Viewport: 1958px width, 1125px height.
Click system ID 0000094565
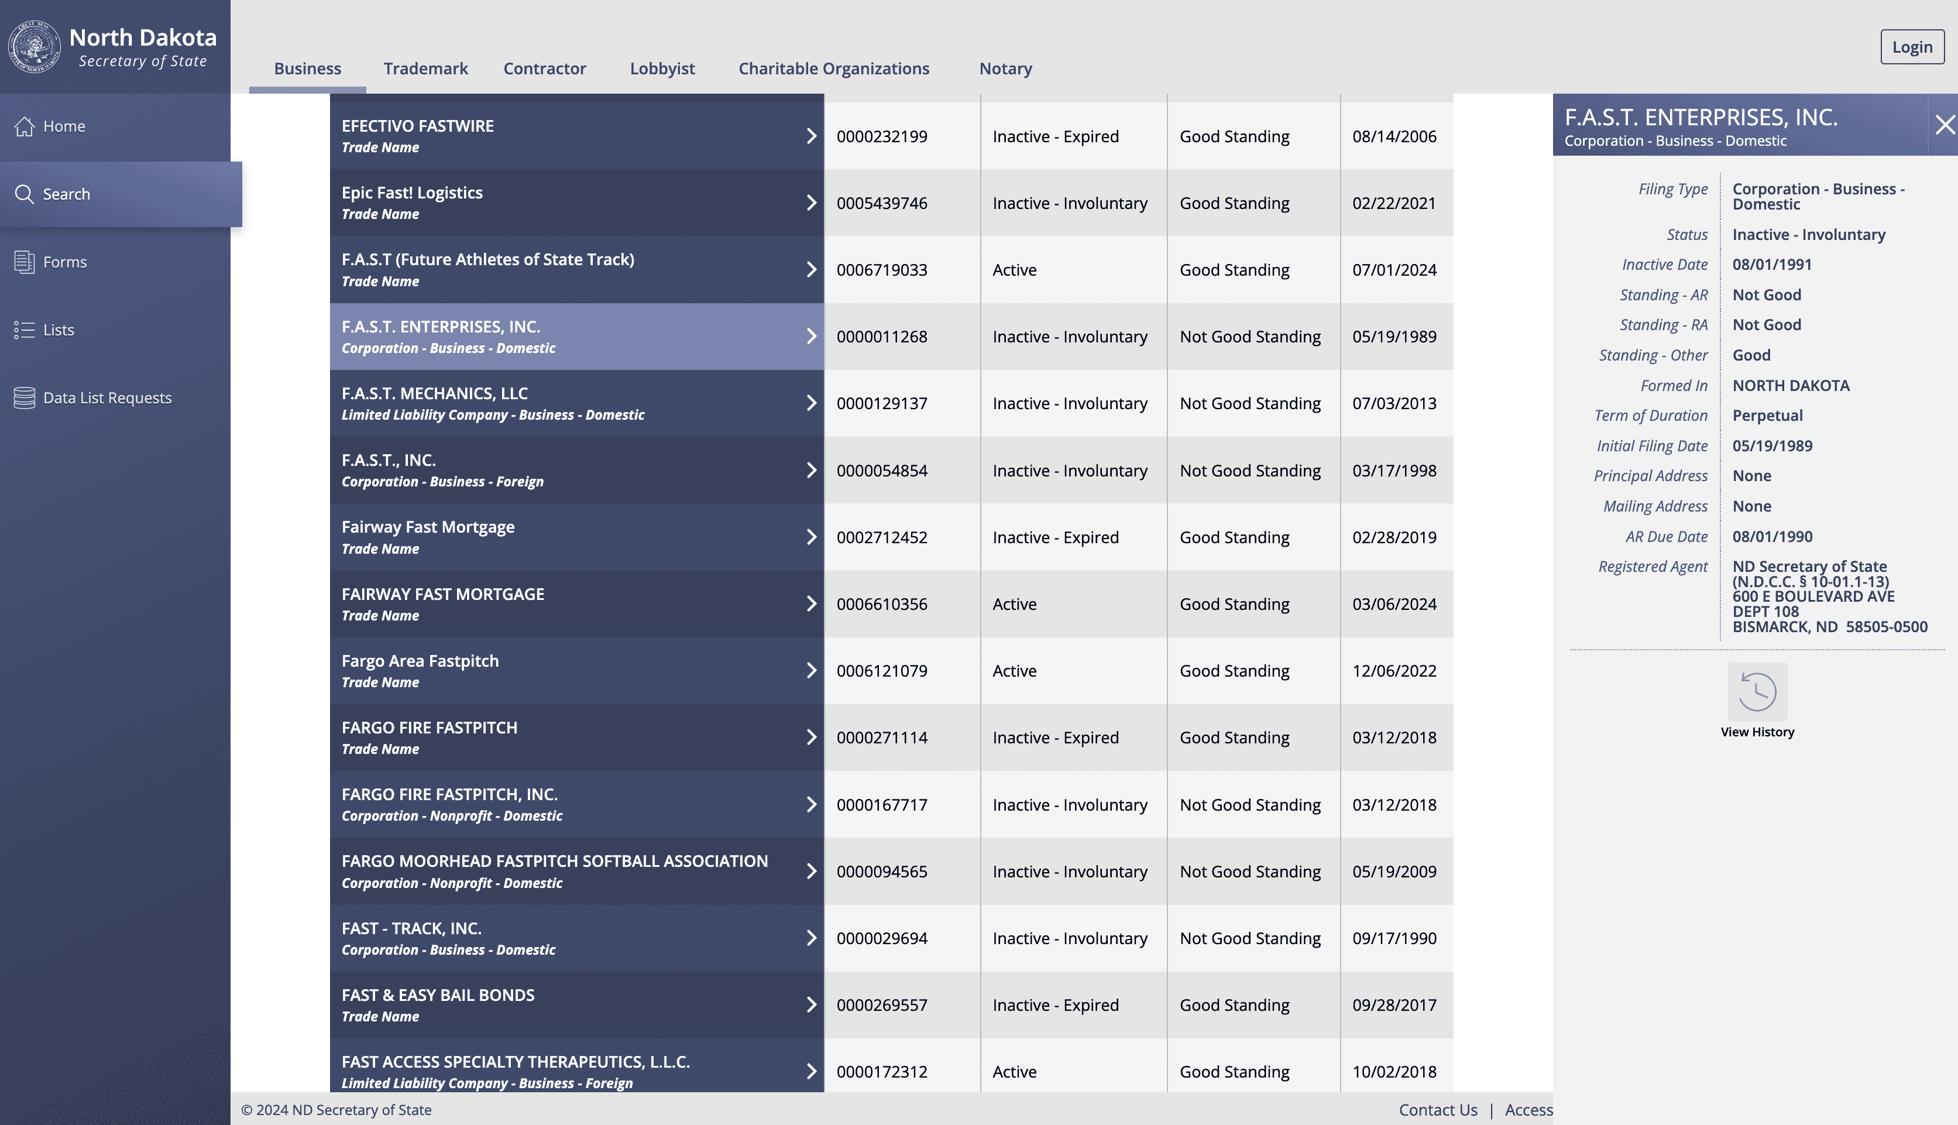(x=882, y=871)
